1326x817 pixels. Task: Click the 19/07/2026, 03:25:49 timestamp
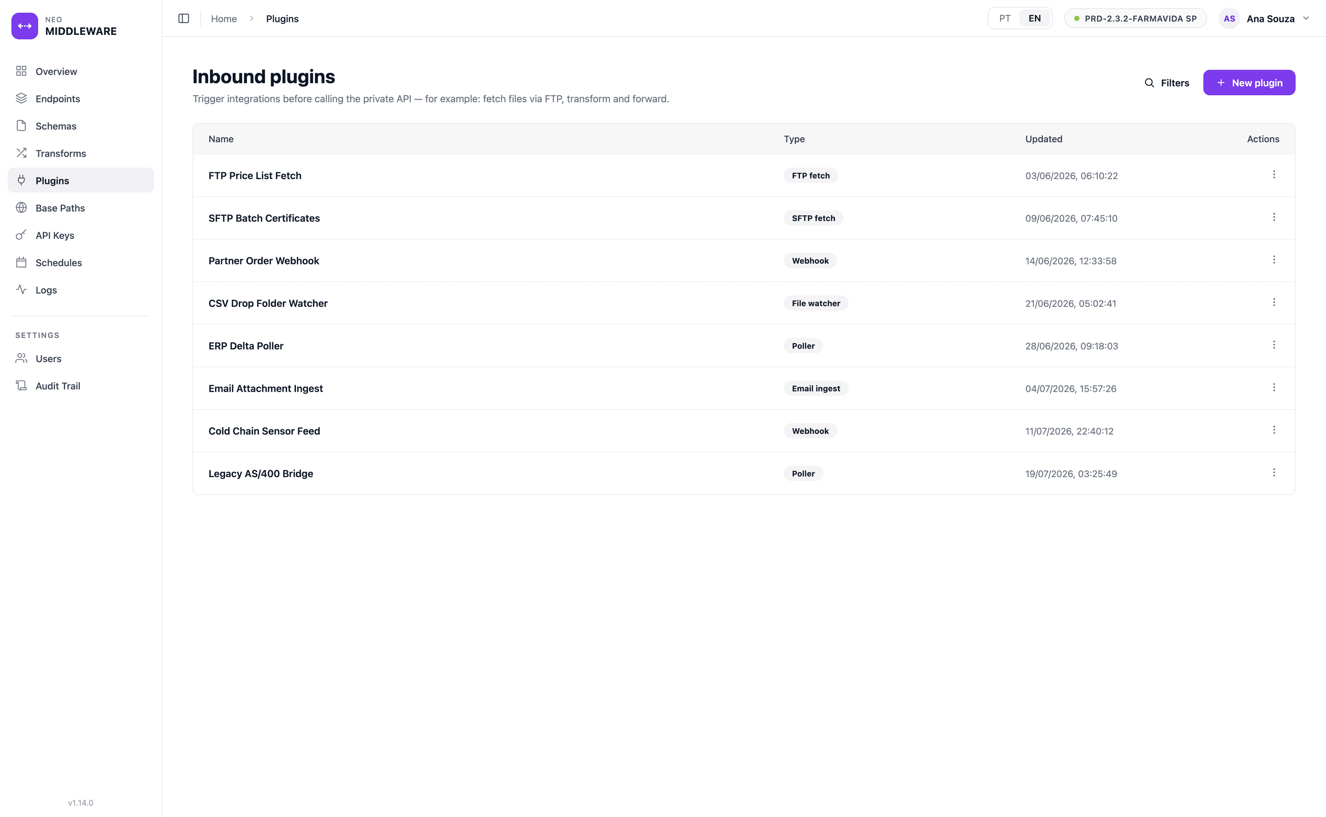[x=1071, y=473]
